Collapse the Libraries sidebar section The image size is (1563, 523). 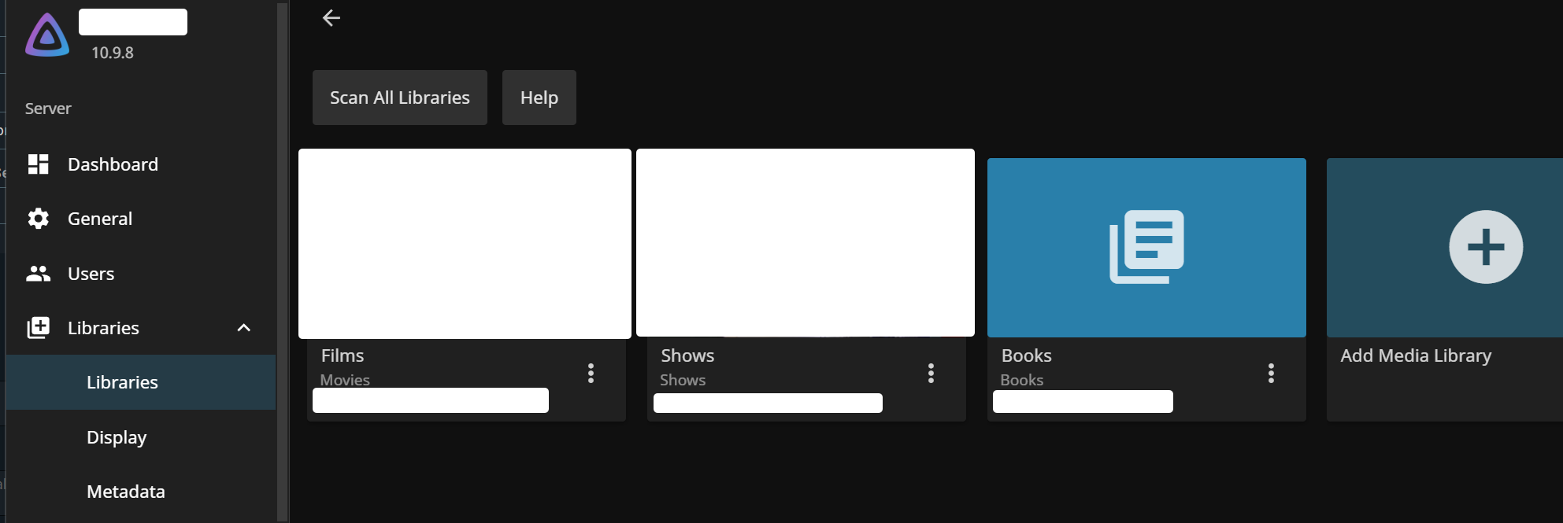point(244,328)
